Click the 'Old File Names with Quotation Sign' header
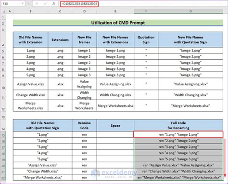 pyautogui.click(x=42, y=125)
